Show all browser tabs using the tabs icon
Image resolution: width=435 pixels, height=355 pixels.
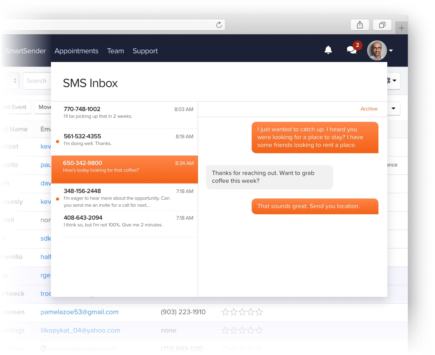382,25
